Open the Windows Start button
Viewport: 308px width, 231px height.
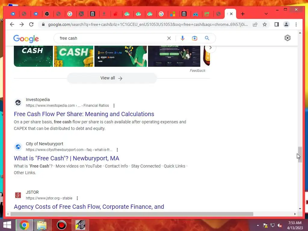click(x=7, y=225)
